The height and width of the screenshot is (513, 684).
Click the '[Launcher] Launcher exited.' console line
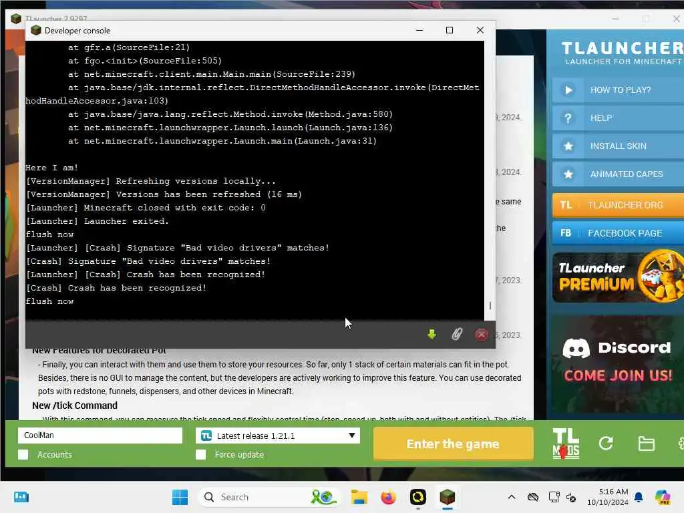pos(98,221)
